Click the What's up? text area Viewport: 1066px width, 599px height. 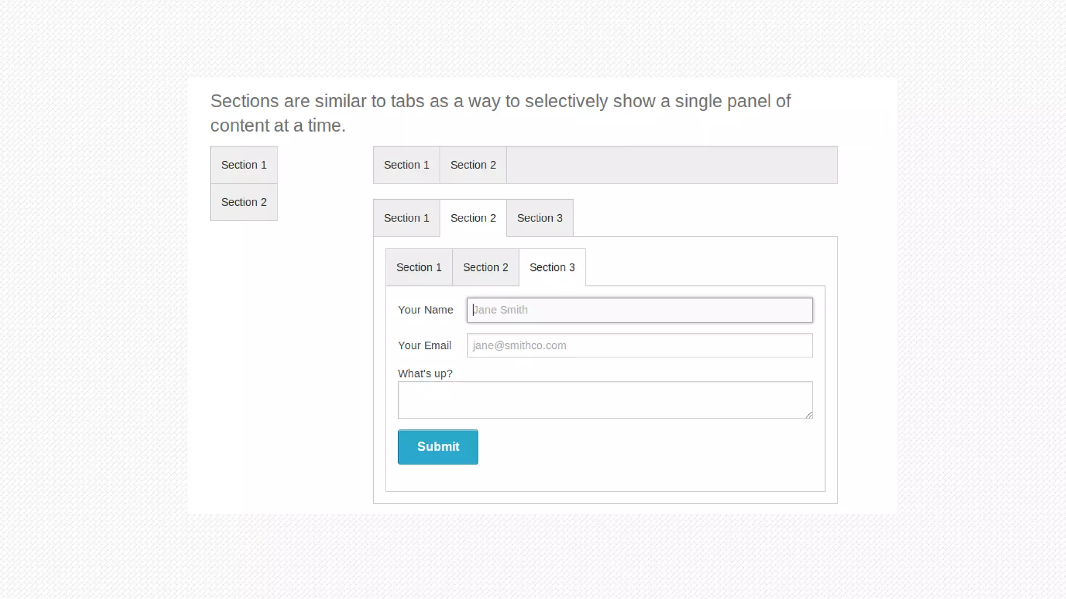tap(604, 400)
